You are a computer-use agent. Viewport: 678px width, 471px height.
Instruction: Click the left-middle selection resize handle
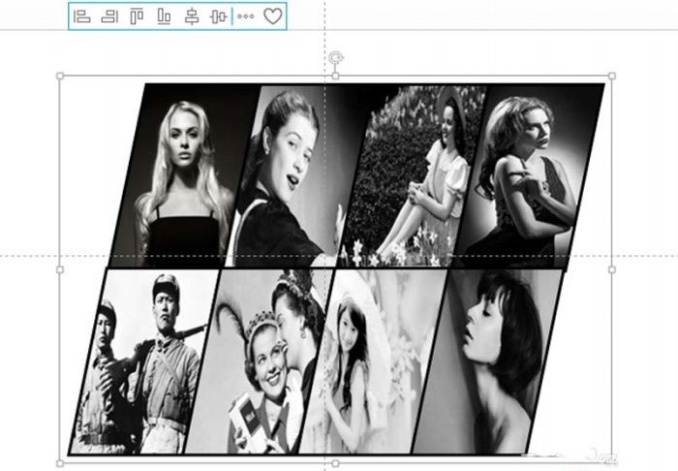tap(60, 269)
